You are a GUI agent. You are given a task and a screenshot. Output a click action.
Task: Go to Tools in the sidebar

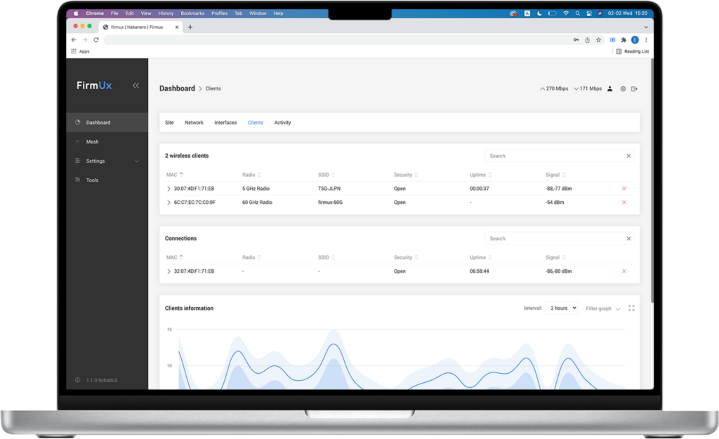point(92,180)
